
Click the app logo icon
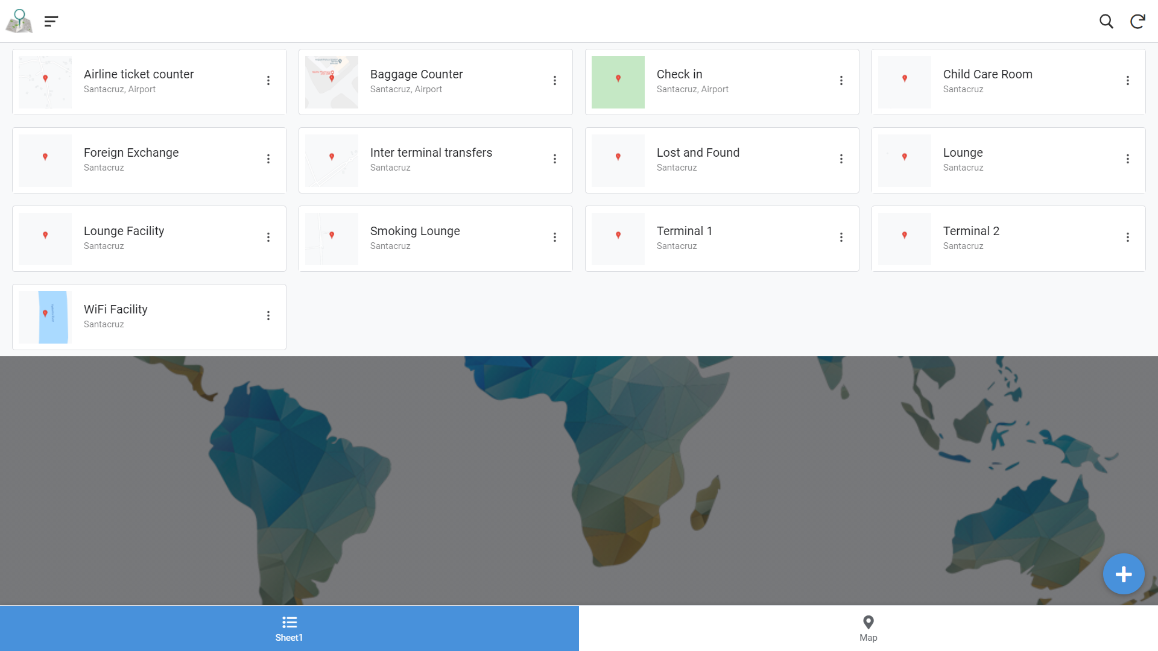[19, 21]
